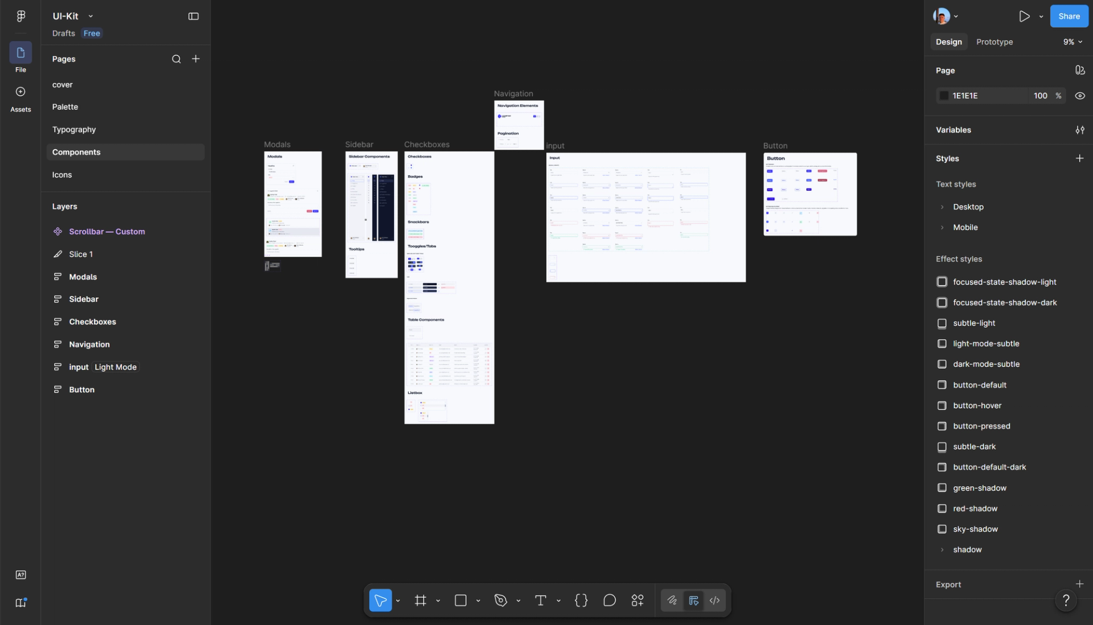This screenshot has height=625, width=1093.
Task: Select the Rectangle shape tool
Action: tap(461, 601)
